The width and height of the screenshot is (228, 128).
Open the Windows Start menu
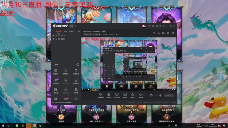[x=3, y=125]
